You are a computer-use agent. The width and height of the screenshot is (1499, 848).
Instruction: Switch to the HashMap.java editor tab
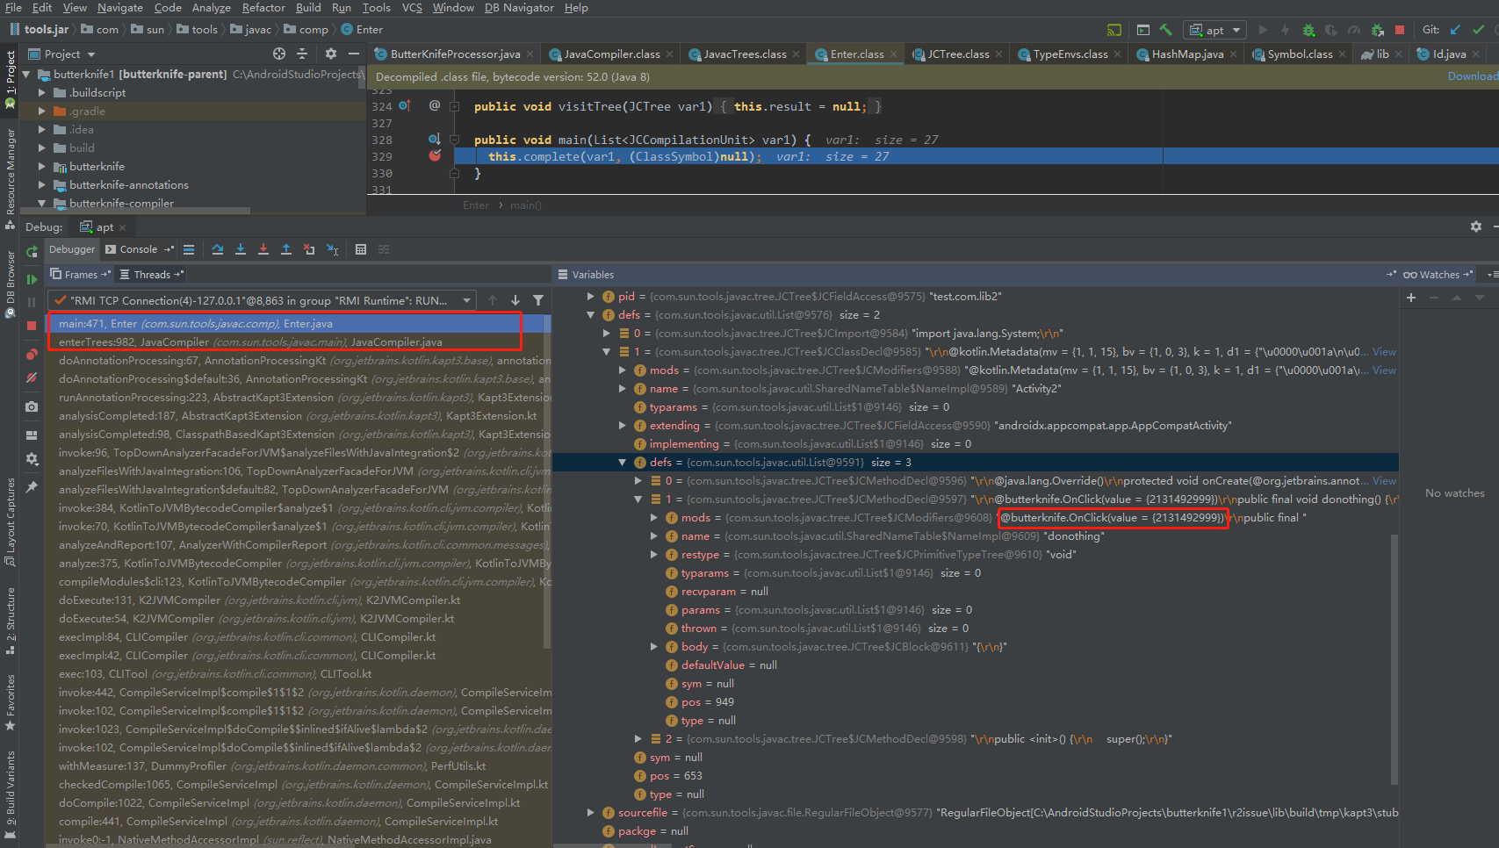(1187, 54)
